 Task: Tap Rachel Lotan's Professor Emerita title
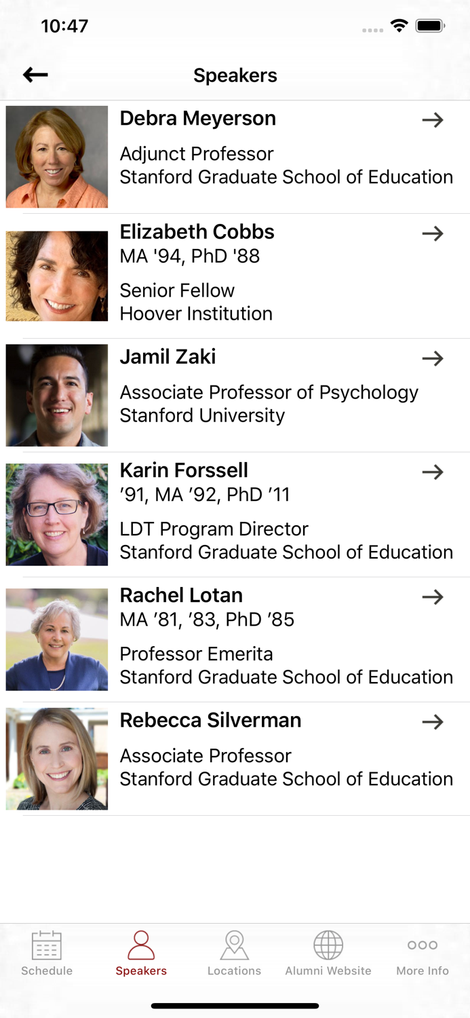pyautogui.click(x=197, y=654)
